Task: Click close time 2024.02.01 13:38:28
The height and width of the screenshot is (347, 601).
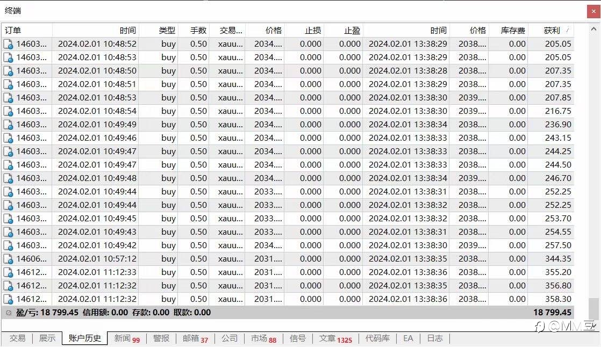Action: point(408,71)
